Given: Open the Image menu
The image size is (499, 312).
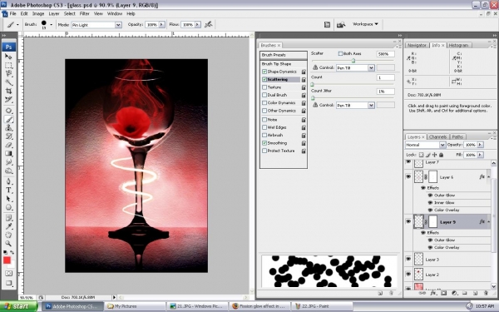Looking at the screenshot, I should 38,13.
